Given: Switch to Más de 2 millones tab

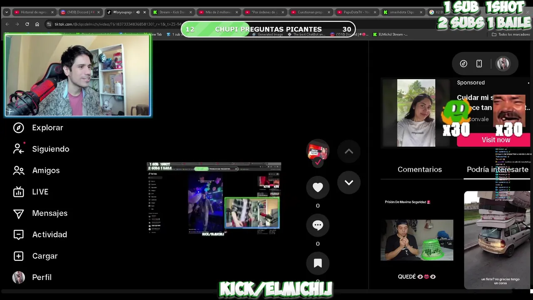Looking at the screenshot, I should 218,12.
